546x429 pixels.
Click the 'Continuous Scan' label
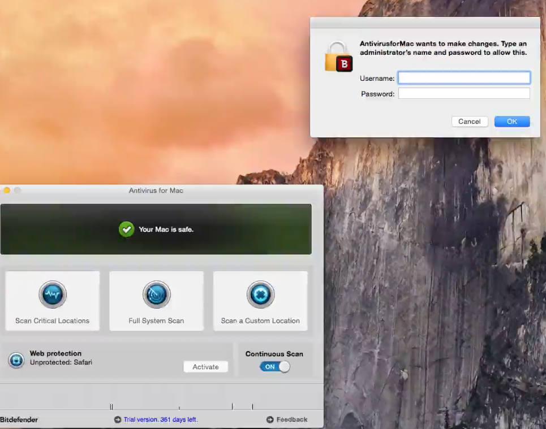(x=274, y=354)
